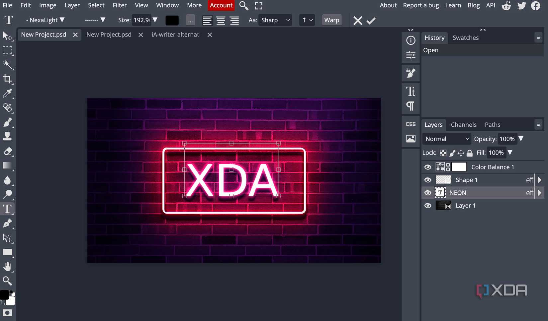Open the Paragraph panel
This screenshot has height=321, width=548.
(411, 105)
